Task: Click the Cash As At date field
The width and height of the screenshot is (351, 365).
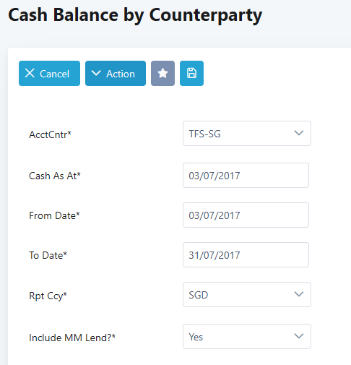Action: pos(246,176)
